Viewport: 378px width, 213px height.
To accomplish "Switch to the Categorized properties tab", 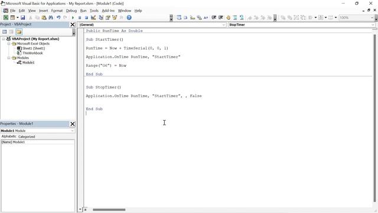I will coord(27,137).
